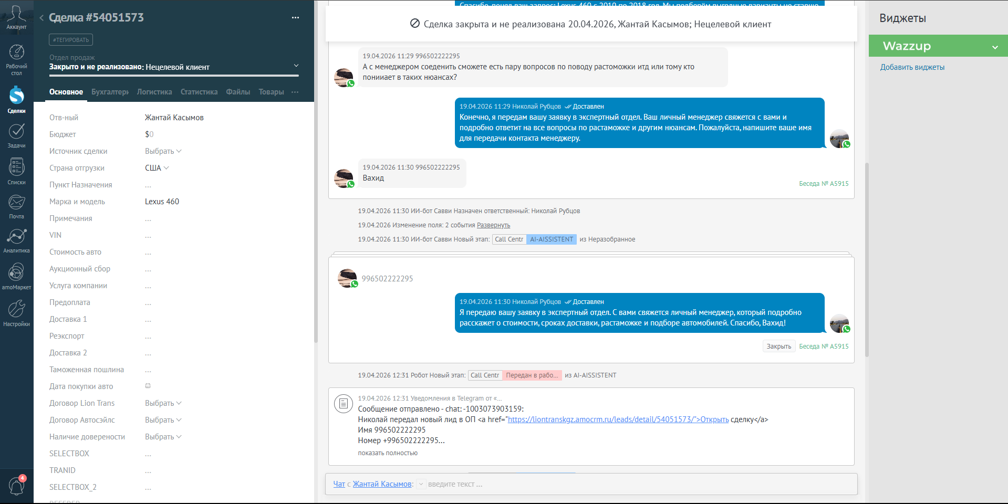The width and height of the screenshot is (1008, 504).
Task: Click the Пункт Назначения empty value
Action: pyautogui.click(x=148, y=185)
